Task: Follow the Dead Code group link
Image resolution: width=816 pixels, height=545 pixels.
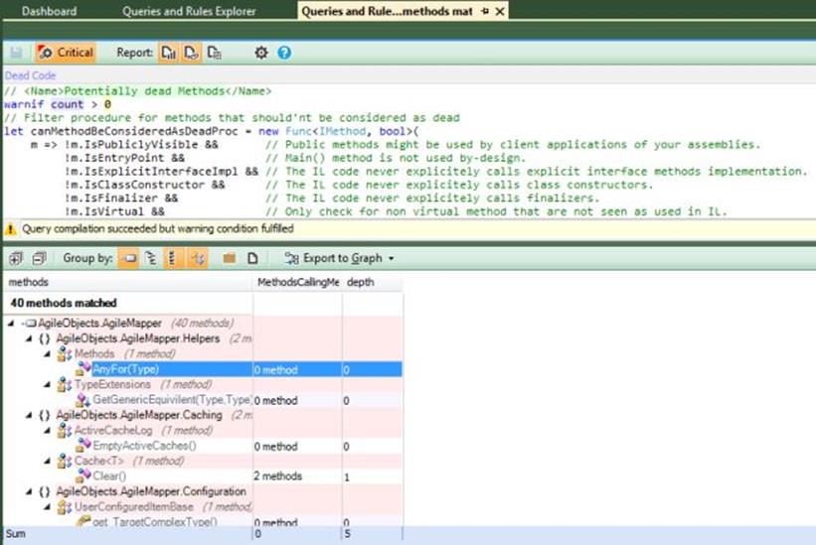Action: pos(30,75)
